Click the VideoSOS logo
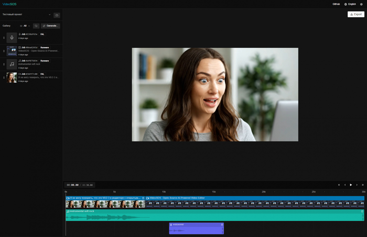This screenshot has width=367, height=237. [x=9, y=4]
